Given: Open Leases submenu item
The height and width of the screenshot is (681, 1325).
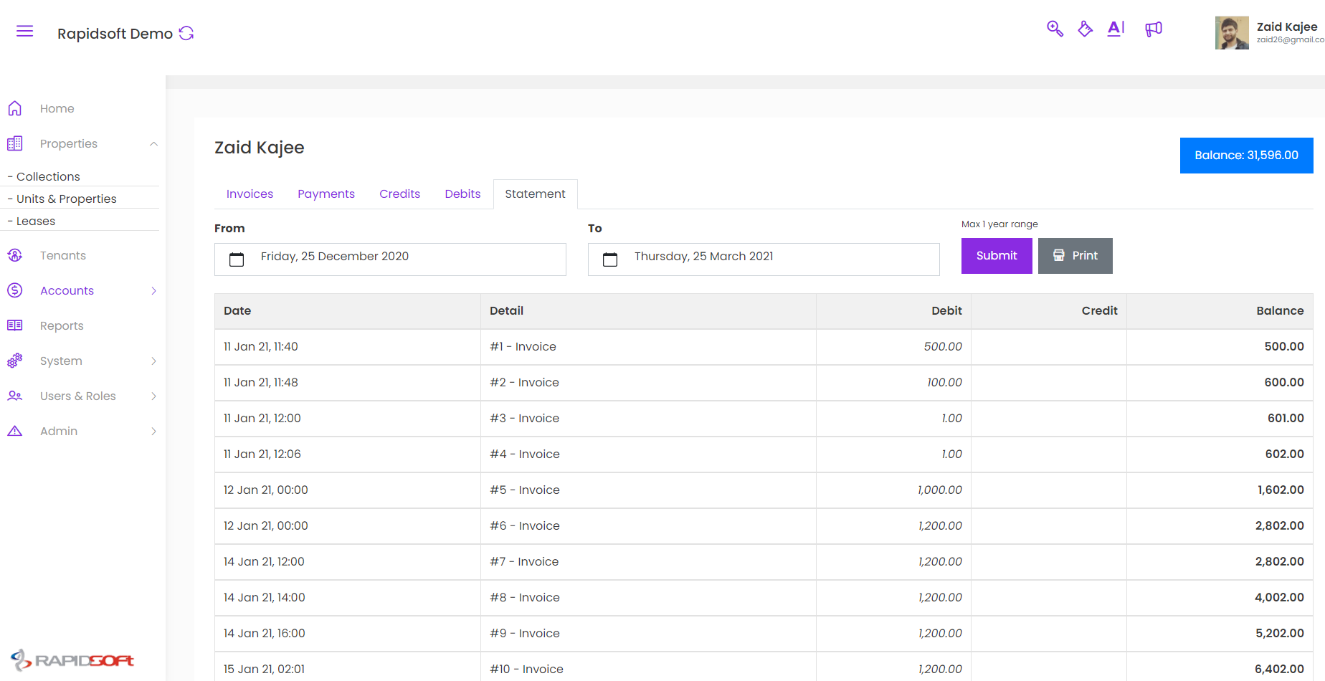Looking at the screenshot, I should pos(36,221).
